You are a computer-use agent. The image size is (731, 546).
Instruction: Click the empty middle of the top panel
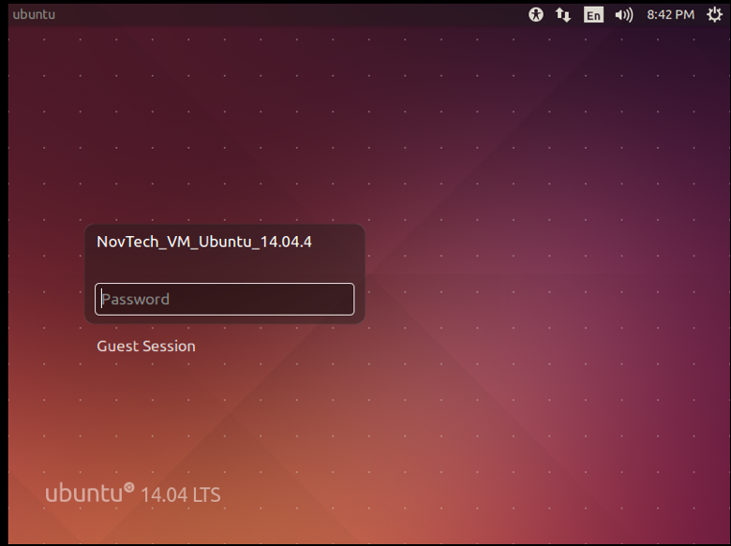click(x=281, y=14)
